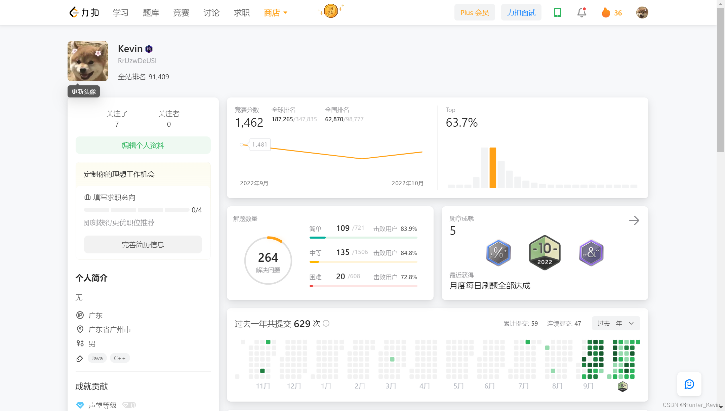Screen dimensions: 725x411
Task: Click the blue percent badge
Action: [x=498, y=253]
